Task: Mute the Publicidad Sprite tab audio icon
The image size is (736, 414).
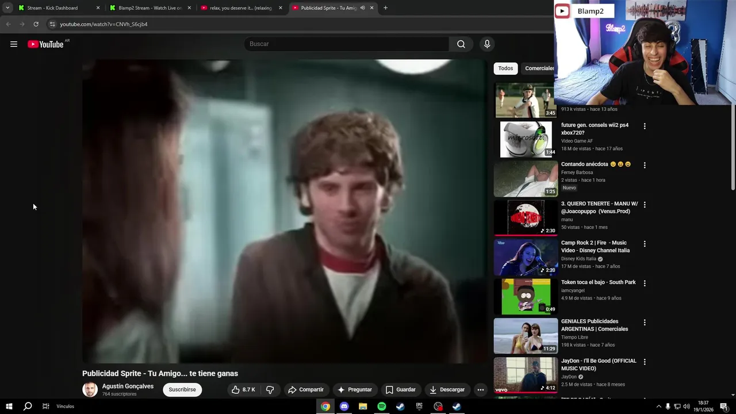Action: 362,8
